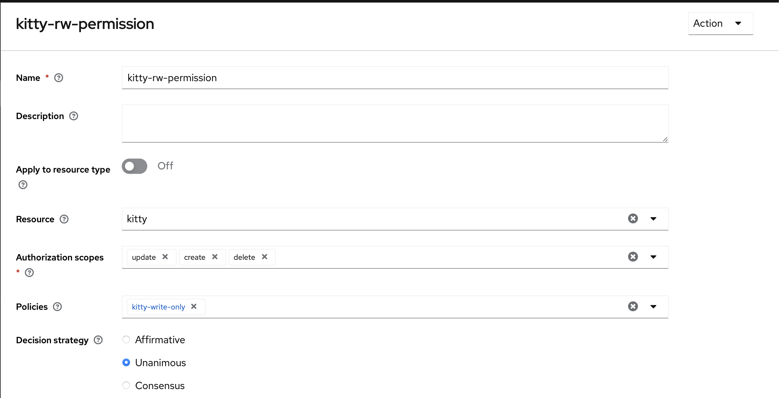Expand the Resource dropdown arrow
This screenshot has height=398, width=779.
click(x=653, y=219)
